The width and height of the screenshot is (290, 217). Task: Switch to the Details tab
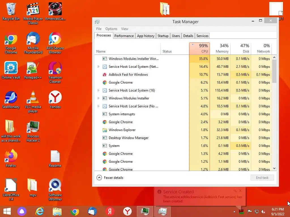(188, 36)
